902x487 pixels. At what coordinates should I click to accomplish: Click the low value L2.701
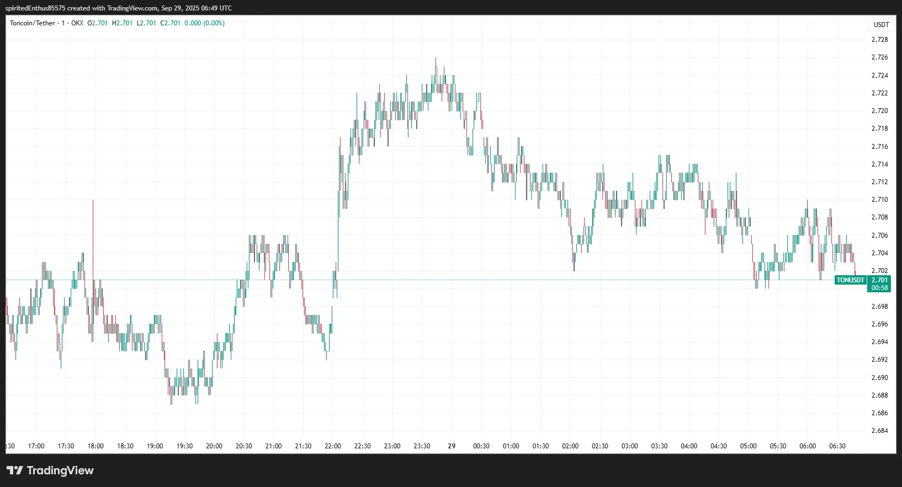point(146,23)
